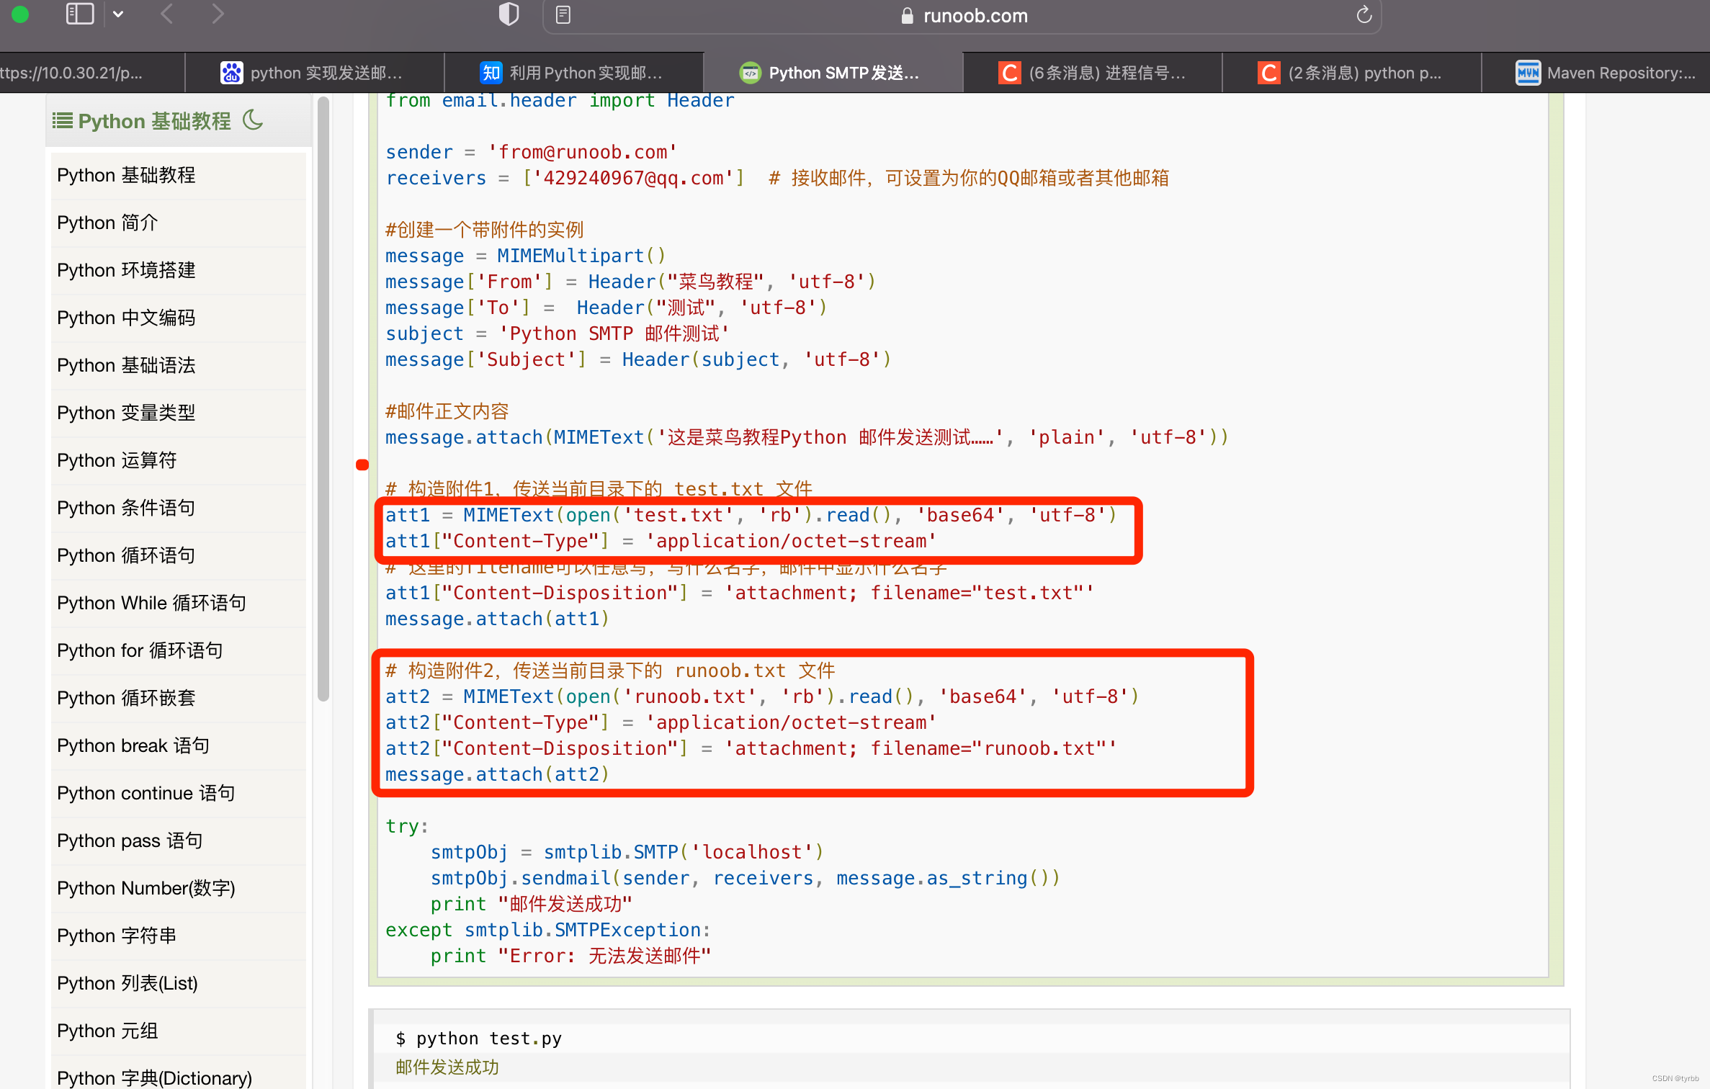
Task: Click the '$ python test.py' output line
Action: (x=478, y=1038)
